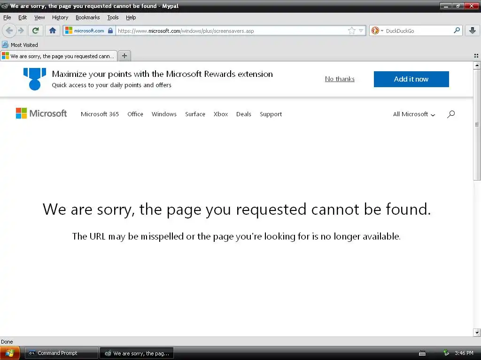Select the Mypal browser taskbar button
The height and width of the screenshot is (360, 481).
pos(137,353)
